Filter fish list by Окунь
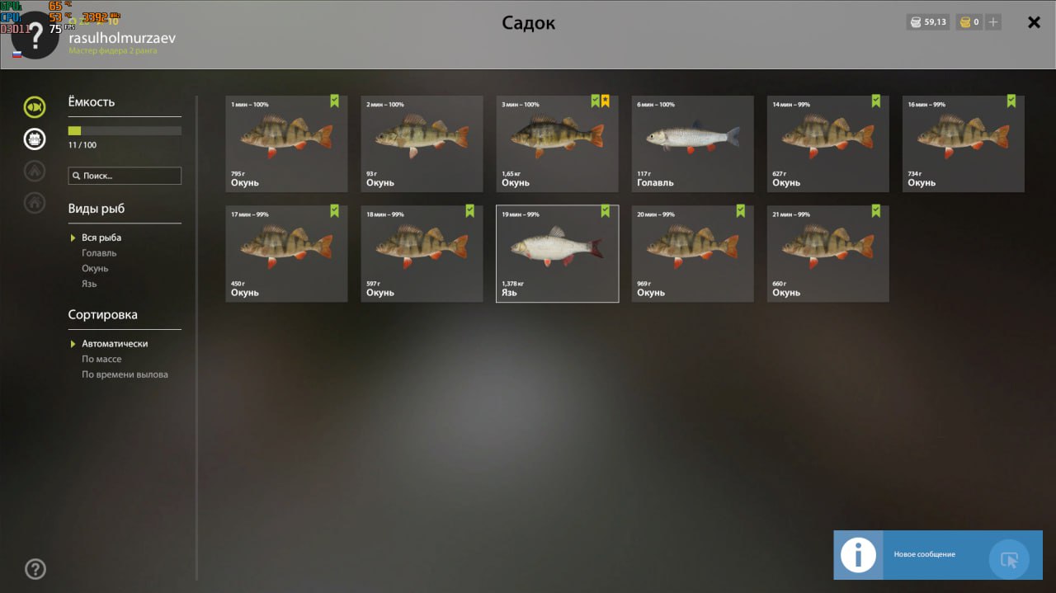This screenshot has width=1056, height=593. 95,269
